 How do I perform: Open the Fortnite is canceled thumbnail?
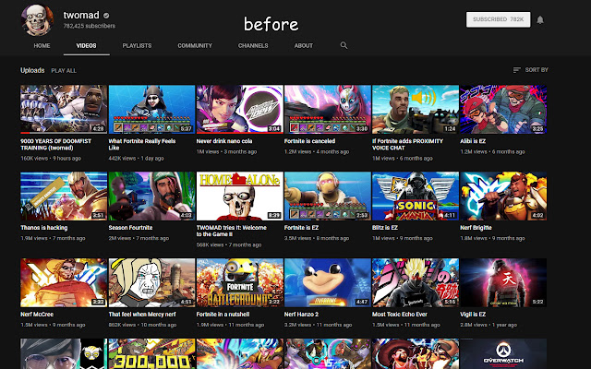coord(328,109)
